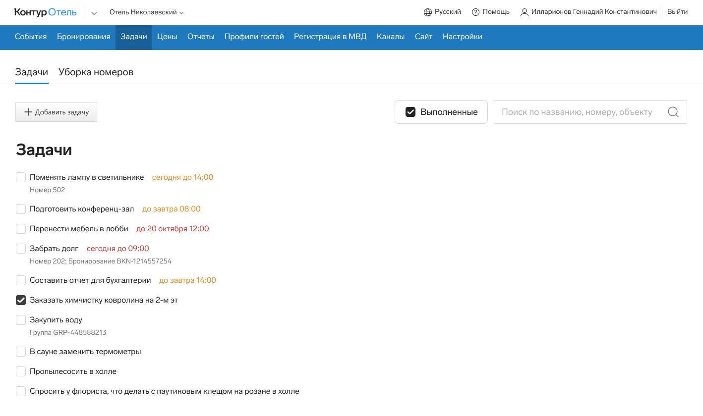
Task: Click Группа GRP-448588213 subtitle
Action: click(x=68, y=333)
